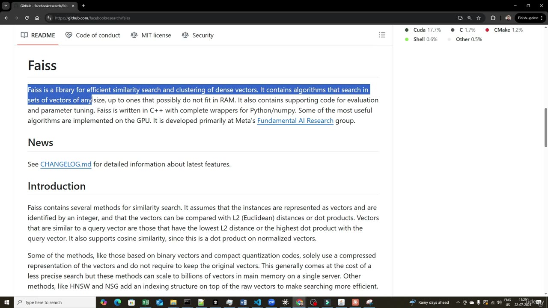Close the GitHub facebookresearch tab
Screen dimensions: 548x308
coord(73,6)
